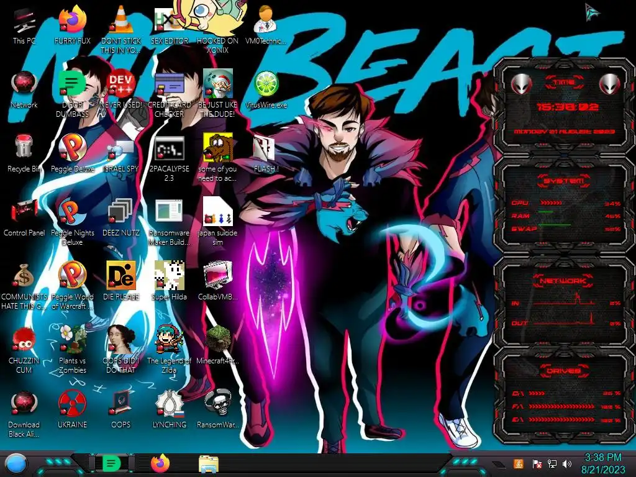
Task: Launch Peggle Deluxe
Action: 72,148
